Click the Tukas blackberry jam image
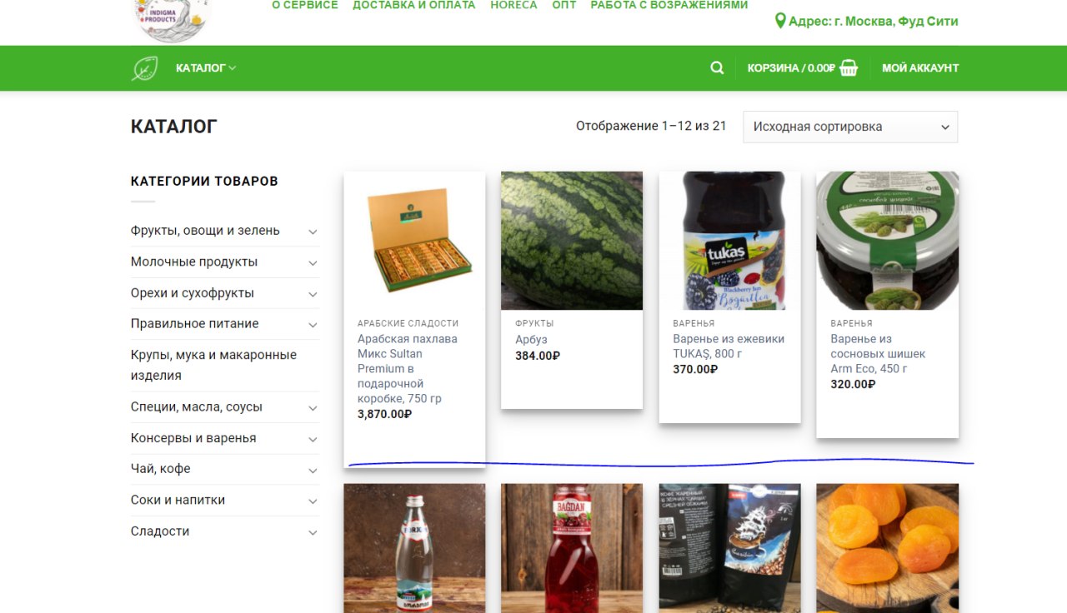 tap(730, 241)
